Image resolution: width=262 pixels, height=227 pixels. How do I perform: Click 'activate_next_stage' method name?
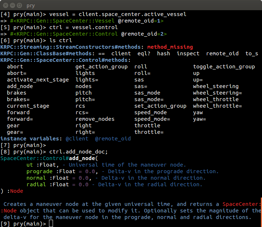pyautogui.click(x=38, y=80)
